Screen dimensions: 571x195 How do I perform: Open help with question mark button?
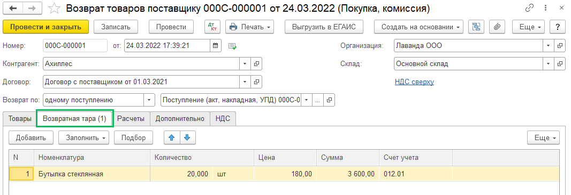[557, 27]
